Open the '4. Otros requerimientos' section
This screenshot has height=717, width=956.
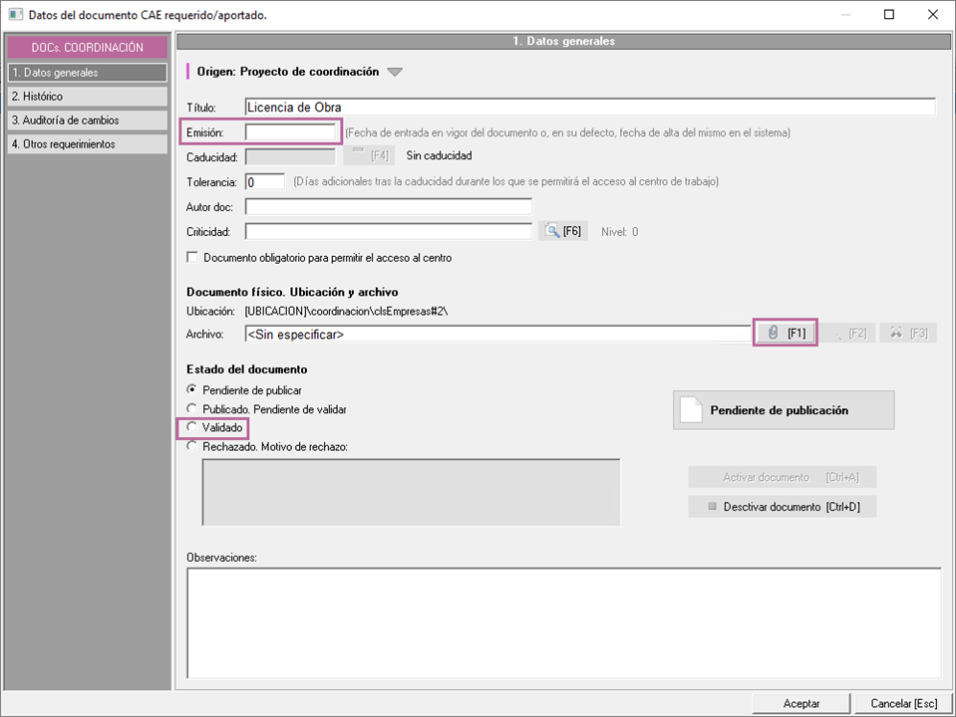point(87,143)
